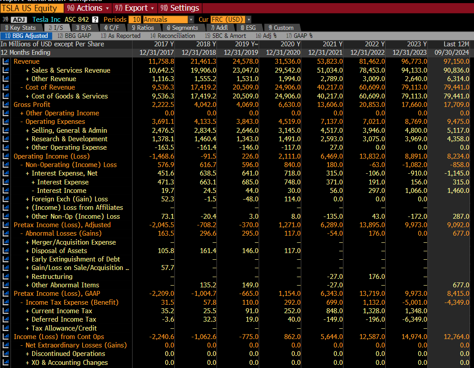Open the currency dropdown arrow beside FRC (USD)
This screenshot has height=368, width=474.
tap(249, 20)
